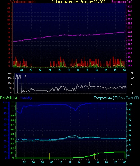Click the E compass label beside wind direction
Image resolution: width=140 pixels, height=166 pixels.
click(x=132, y=88)
